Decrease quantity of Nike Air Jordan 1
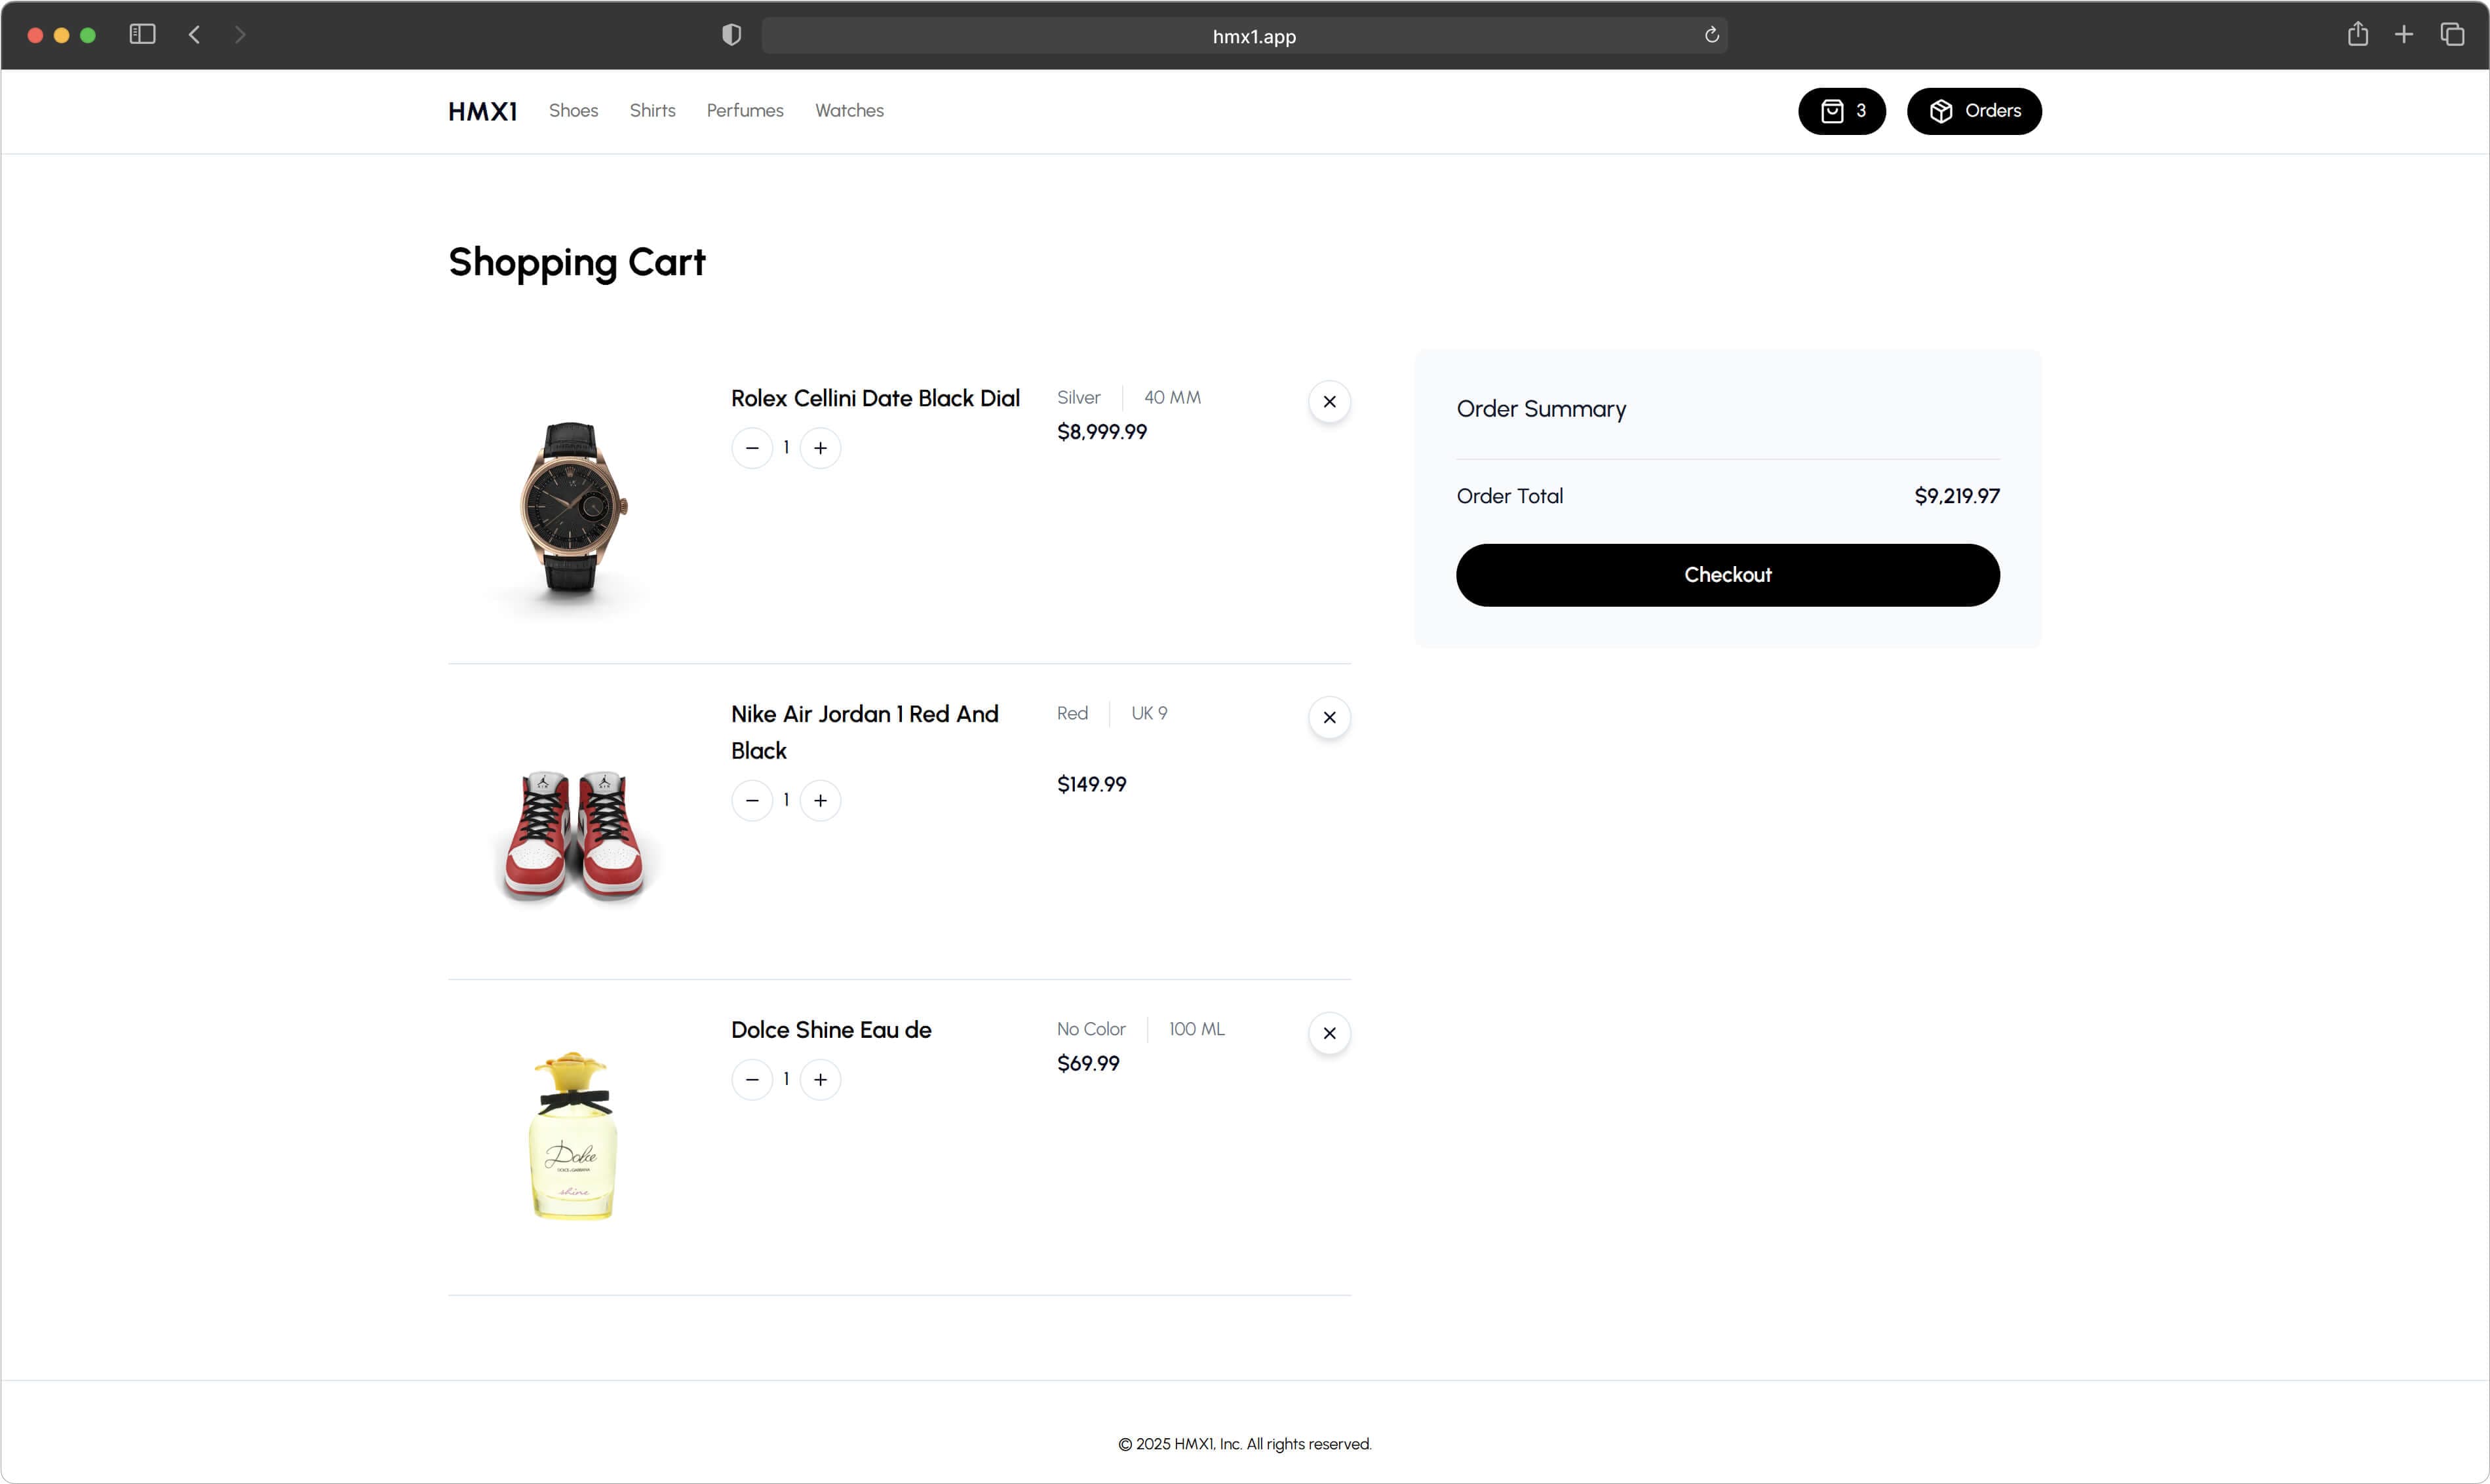This screenshot has height=1484, width=2490. coord(752,800)
